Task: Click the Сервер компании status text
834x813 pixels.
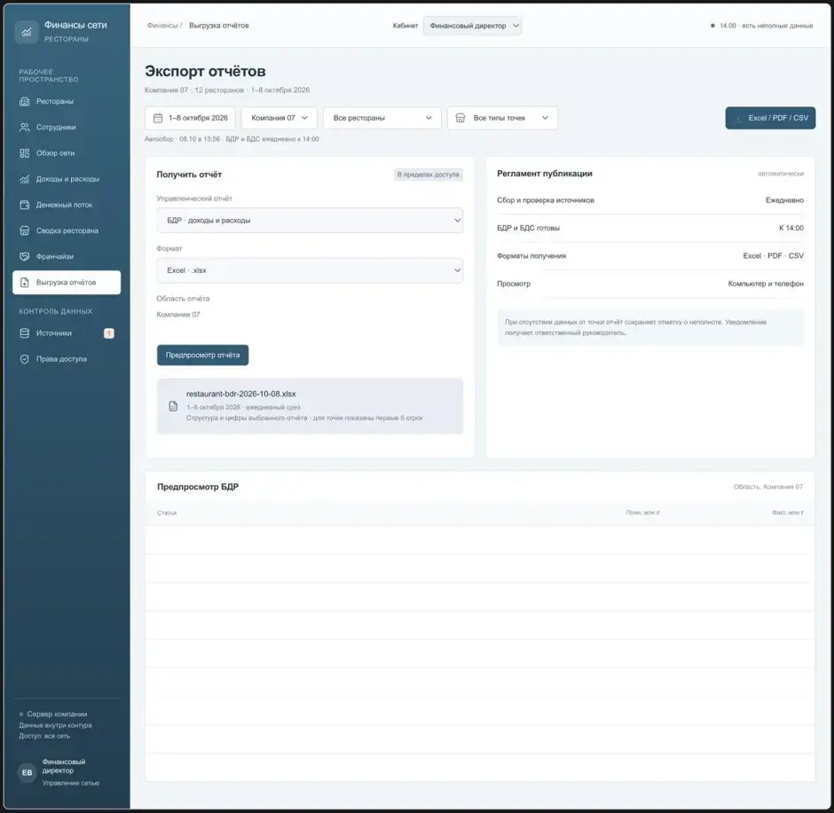Action: (57, 715)
